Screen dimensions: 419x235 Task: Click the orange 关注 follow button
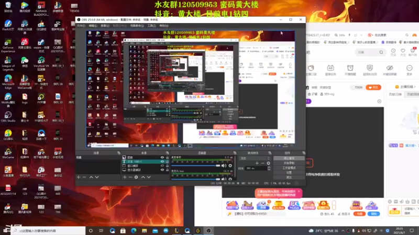point(373,87)
